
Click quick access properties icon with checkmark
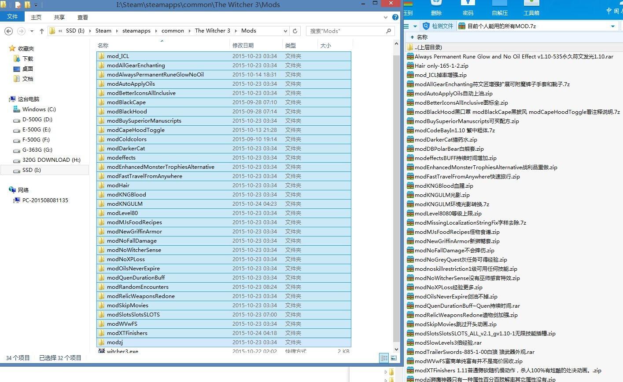point(18,5)
